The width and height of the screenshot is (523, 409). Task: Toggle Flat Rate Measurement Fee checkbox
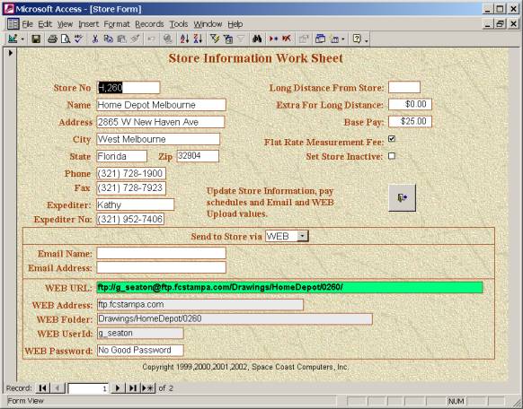tap(392, 139)
